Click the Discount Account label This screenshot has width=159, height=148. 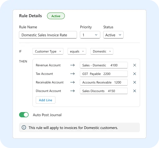(48, 91)
